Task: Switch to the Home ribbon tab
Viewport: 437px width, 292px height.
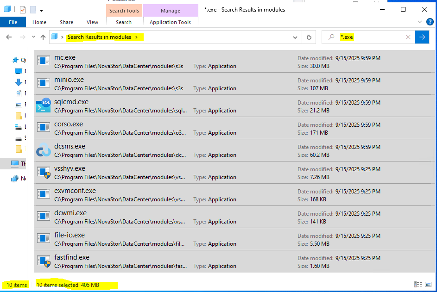Action: [x=39, y=22]
